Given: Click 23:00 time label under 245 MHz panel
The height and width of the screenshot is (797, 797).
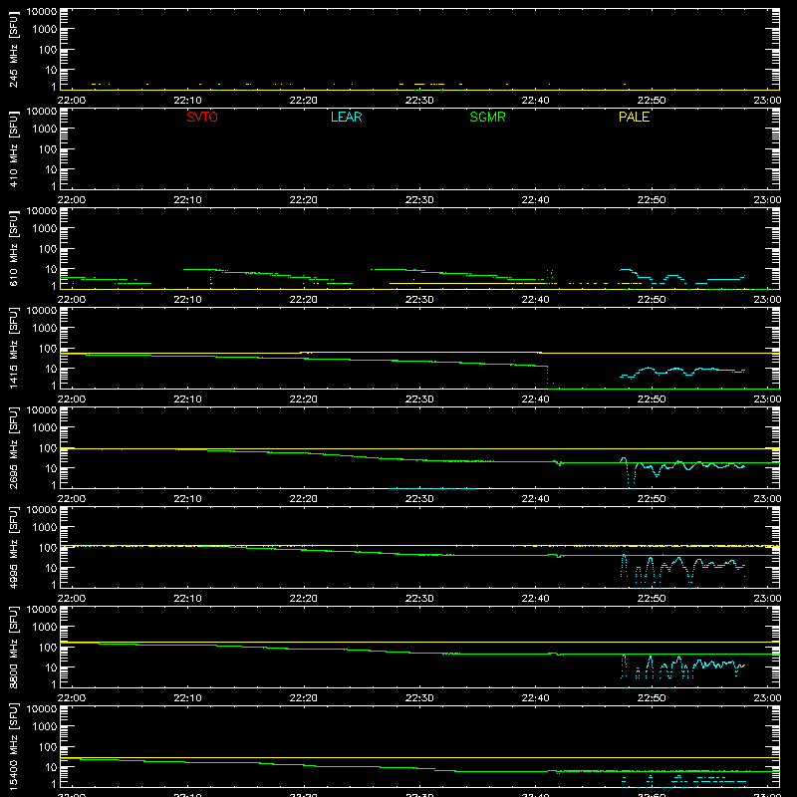Looking at the screenshot, I should (767, 101).
